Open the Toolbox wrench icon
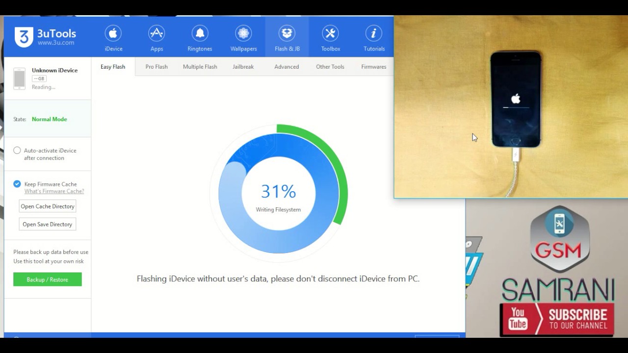This screenshot has height=353, width=628. [330, 33]
